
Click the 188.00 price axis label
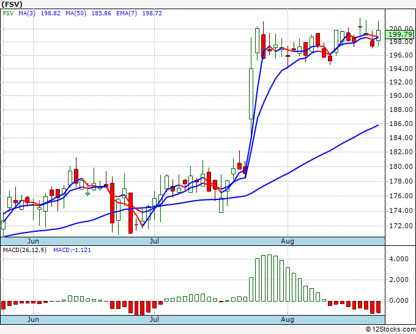401,109
